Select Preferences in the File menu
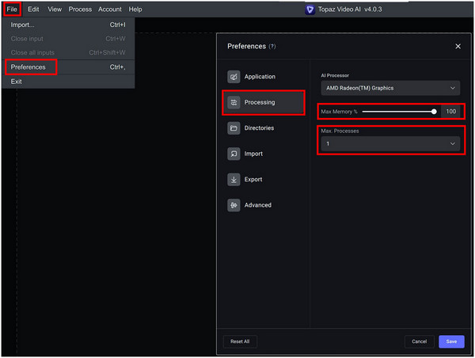This screenshot has width=475, height=358. [68, 67]
